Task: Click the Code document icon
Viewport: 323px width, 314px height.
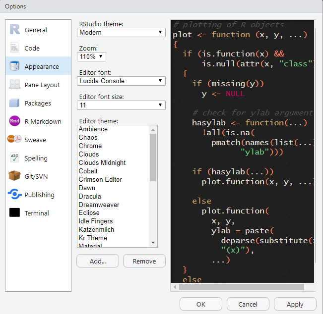Action: [x=14, y=48]
